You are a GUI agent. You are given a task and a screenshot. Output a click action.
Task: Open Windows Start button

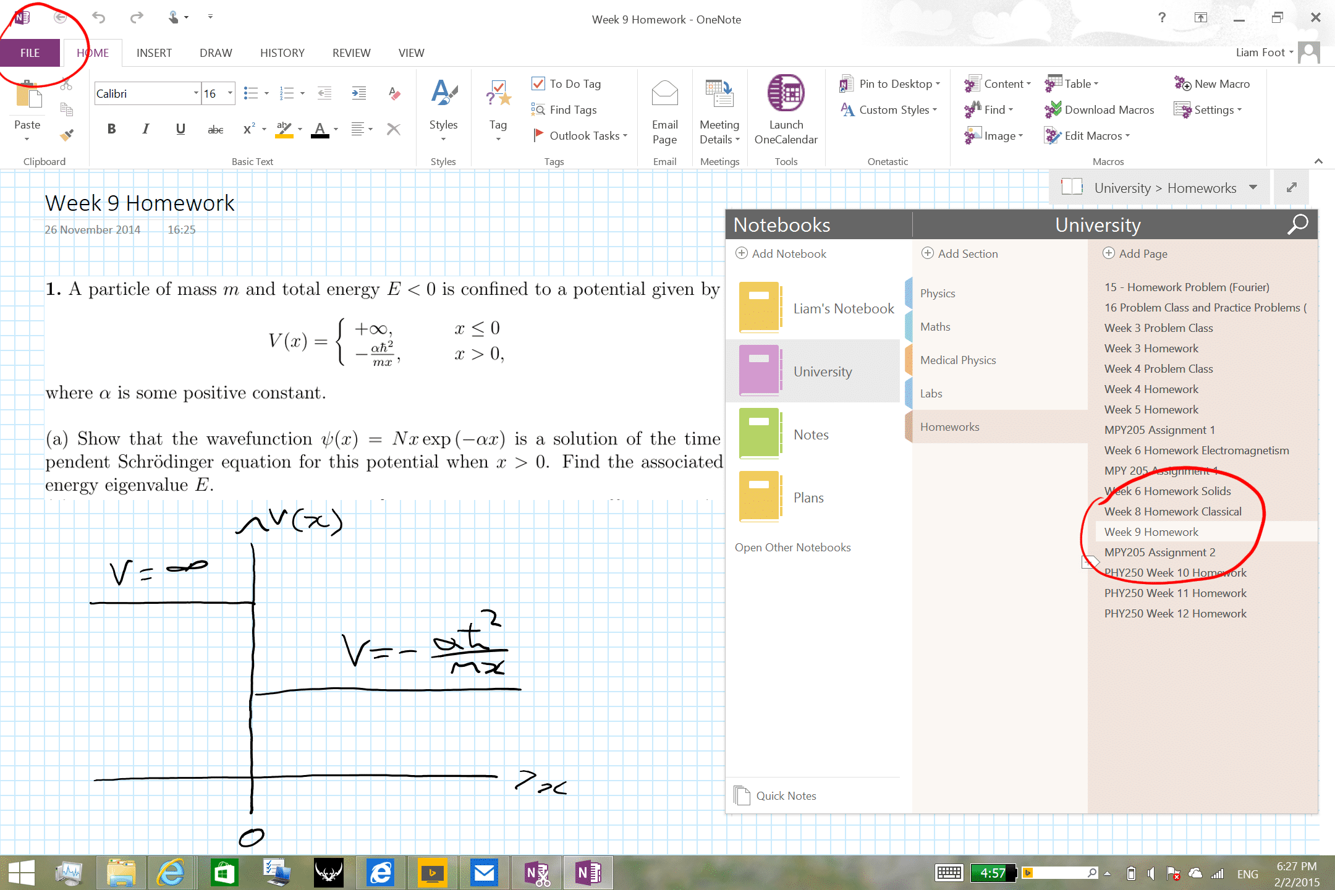click(x=22, y=873)
